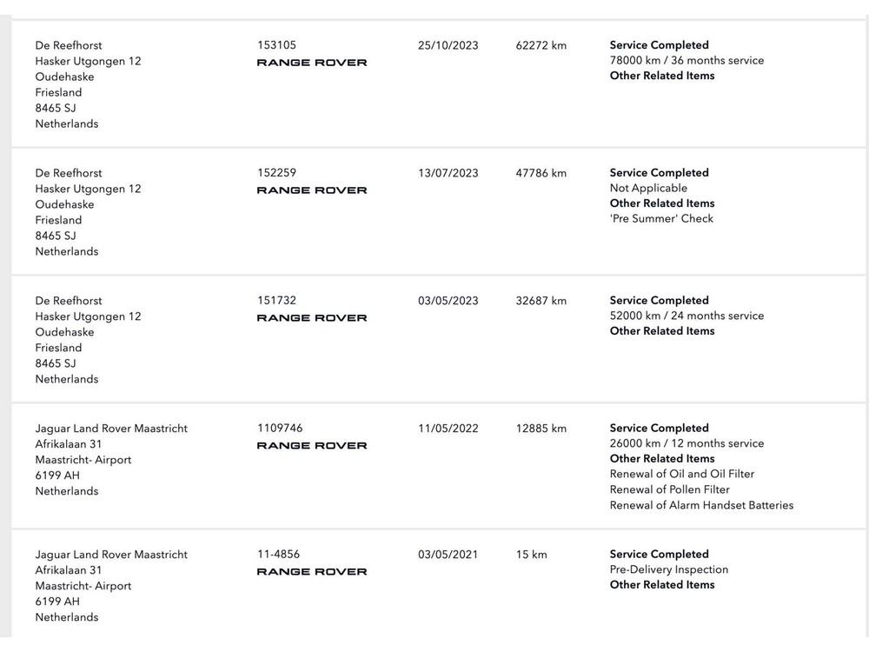869x652 pixels.
Task: Click the 62272 km mileage entry
Action: [541, 45]
